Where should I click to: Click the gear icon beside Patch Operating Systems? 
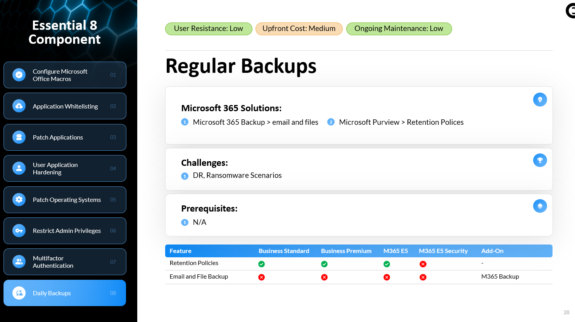[x=19, y=200]
